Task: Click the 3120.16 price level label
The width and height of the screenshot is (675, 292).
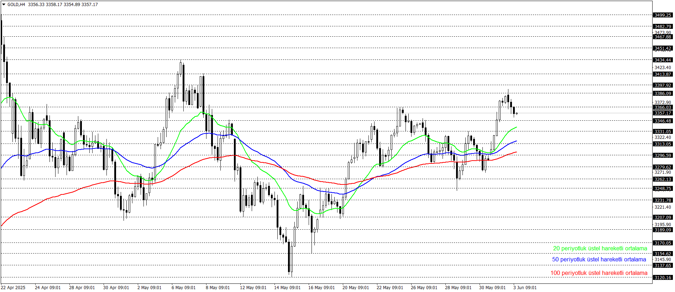Action: coord(663,277)
